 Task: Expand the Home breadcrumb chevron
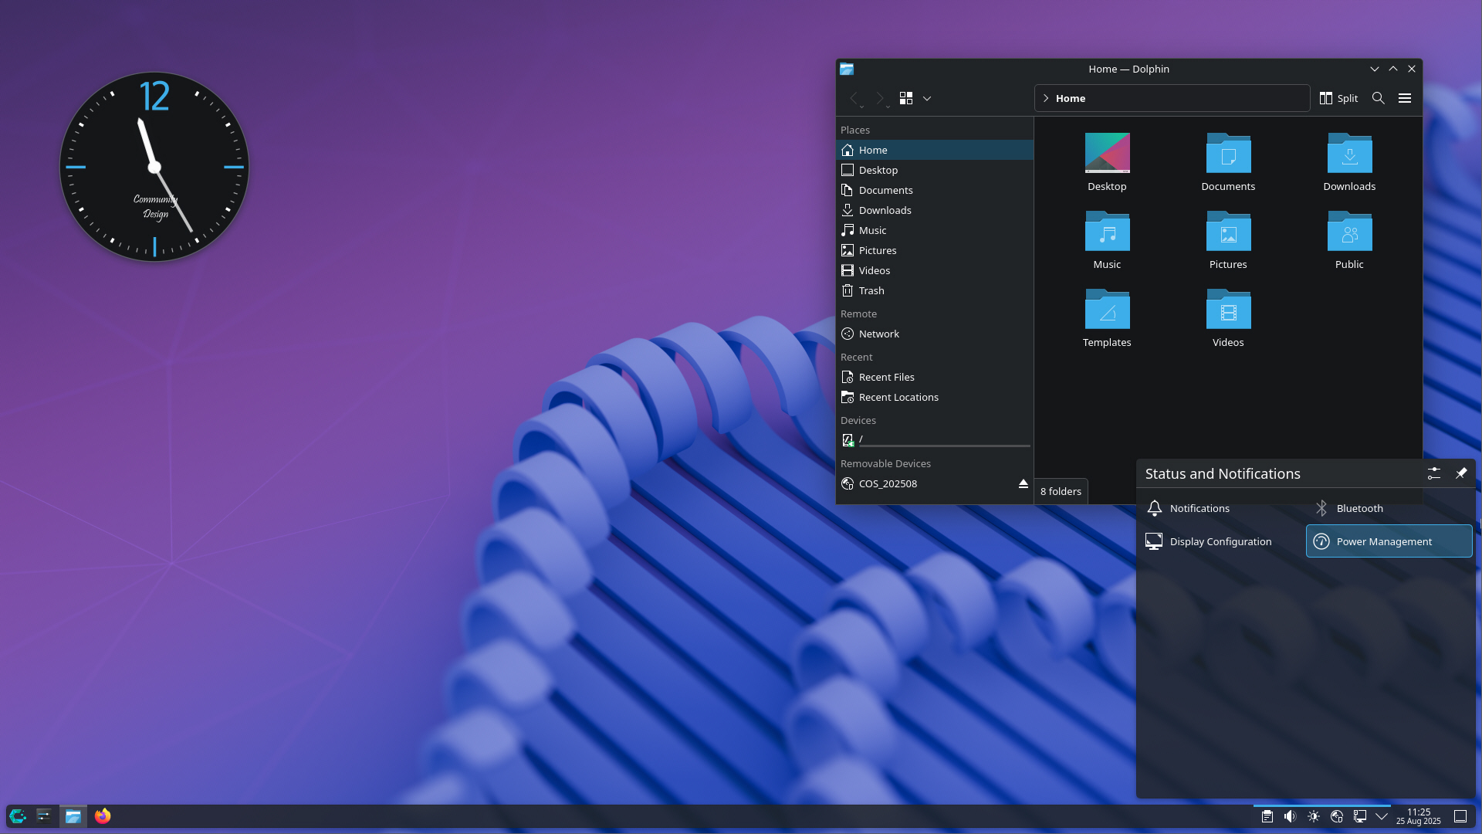click(x=1046, y=98)
